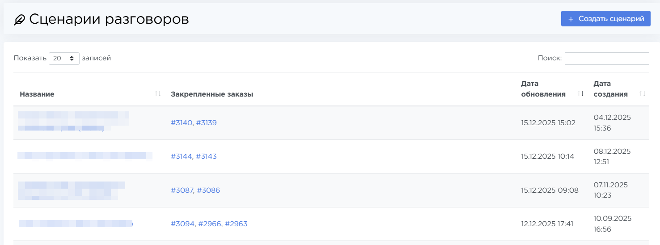Image resolution: width=660 pixels, height=245 pixels.
Task: Open order link #2963
Action: [x=236, y=224]
